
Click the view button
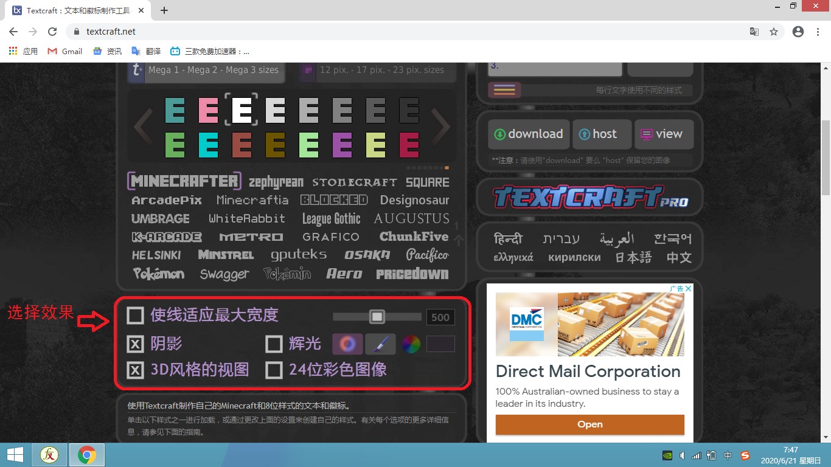[664, 134]
